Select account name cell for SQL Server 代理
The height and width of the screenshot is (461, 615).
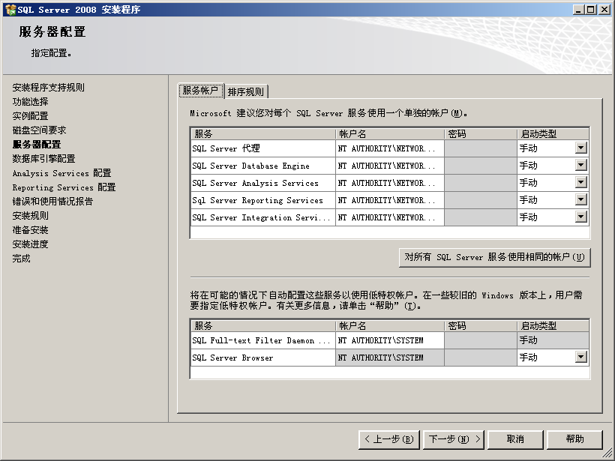coord(390,148)
